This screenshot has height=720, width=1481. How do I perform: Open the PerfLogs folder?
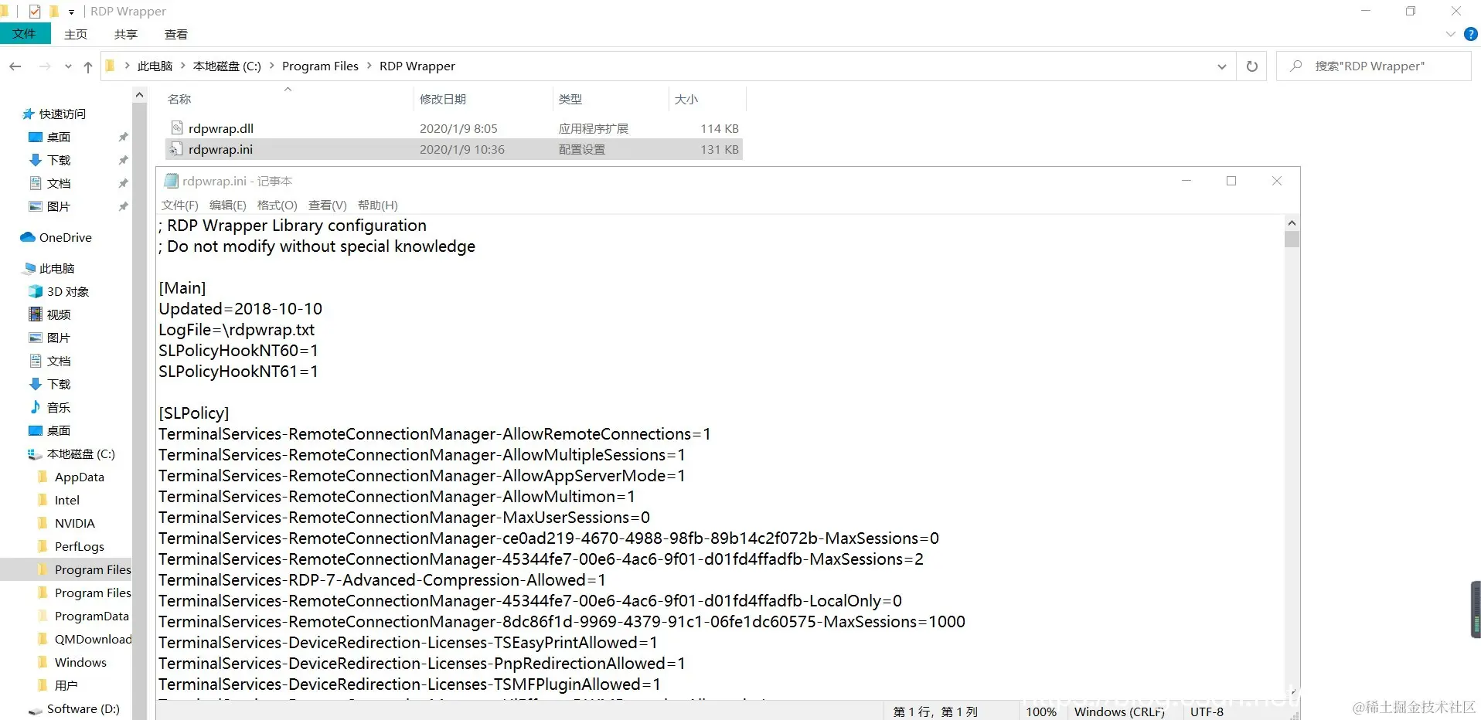(79, 547)
